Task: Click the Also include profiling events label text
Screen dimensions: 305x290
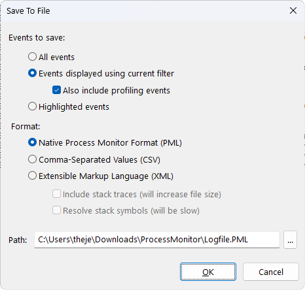Action: click(x=117, y=91)
